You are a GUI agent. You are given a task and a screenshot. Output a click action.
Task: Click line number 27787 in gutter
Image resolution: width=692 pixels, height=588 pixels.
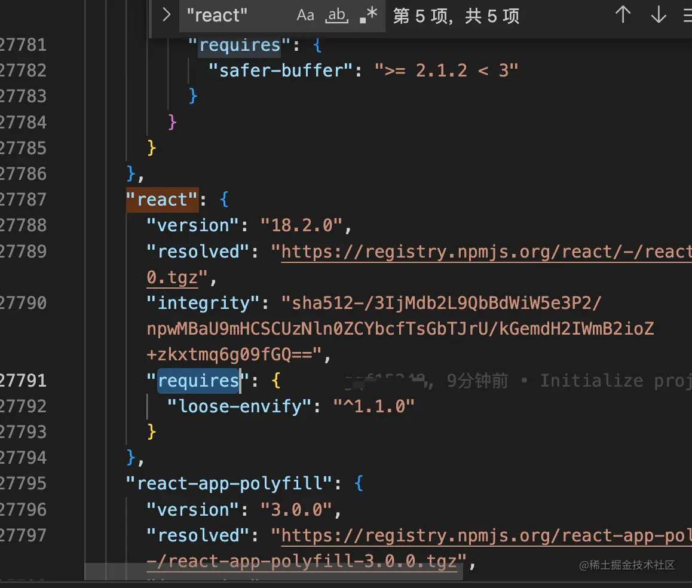[23, 200]
